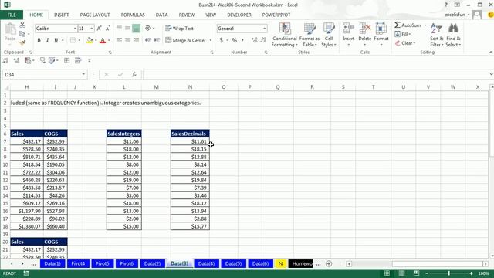This screenshot has width=494, height=278.
Task: Toggle Wrap Text
Action: (x=180, y=29)
